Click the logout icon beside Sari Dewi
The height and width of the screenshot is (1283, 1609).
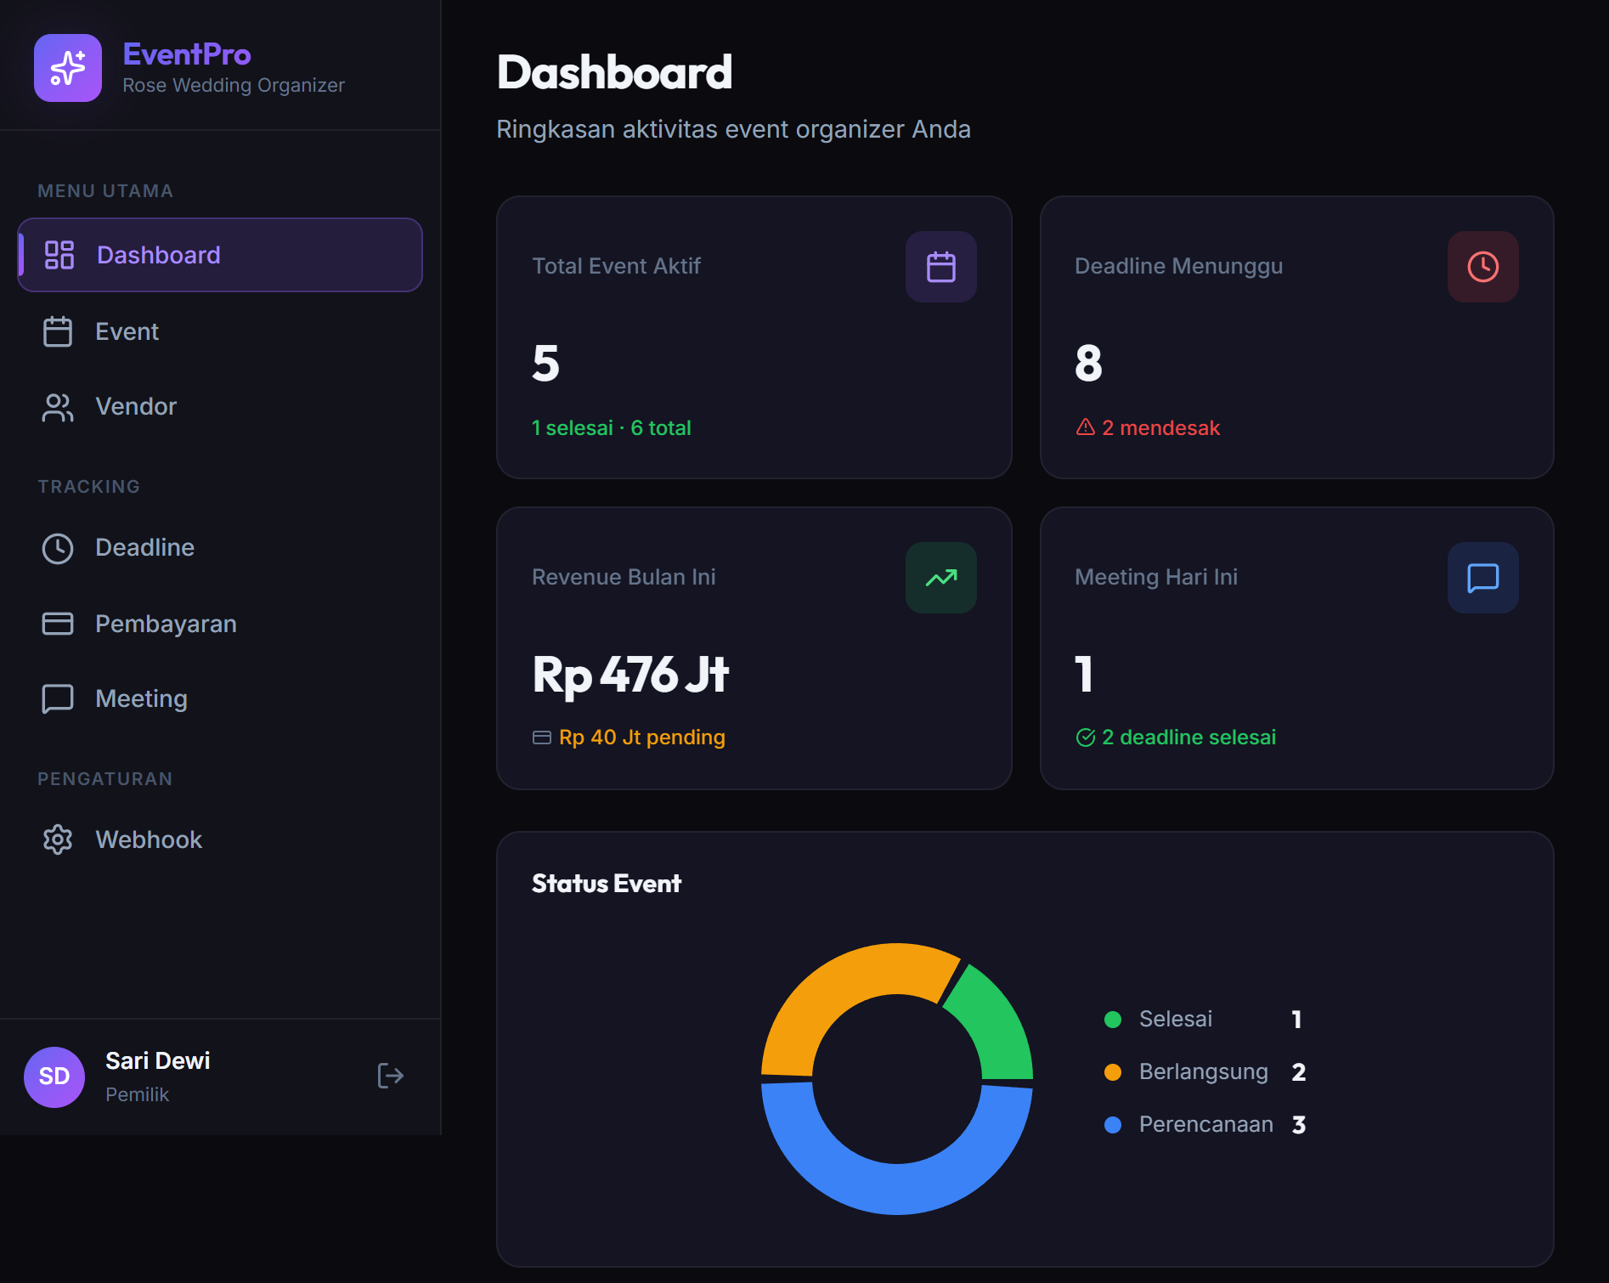pos(390,1076)
